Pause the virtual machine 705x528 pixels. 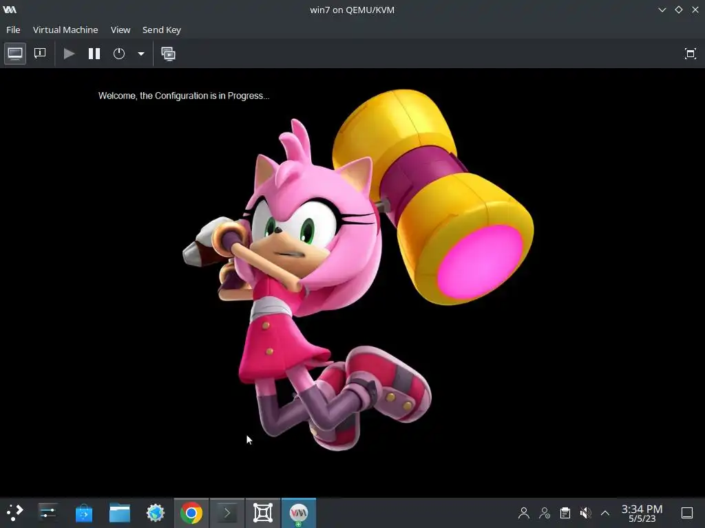[94, 54]
